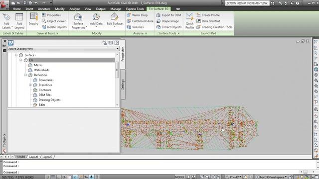Open Grading Creation Tools

(x=214, y=27)
